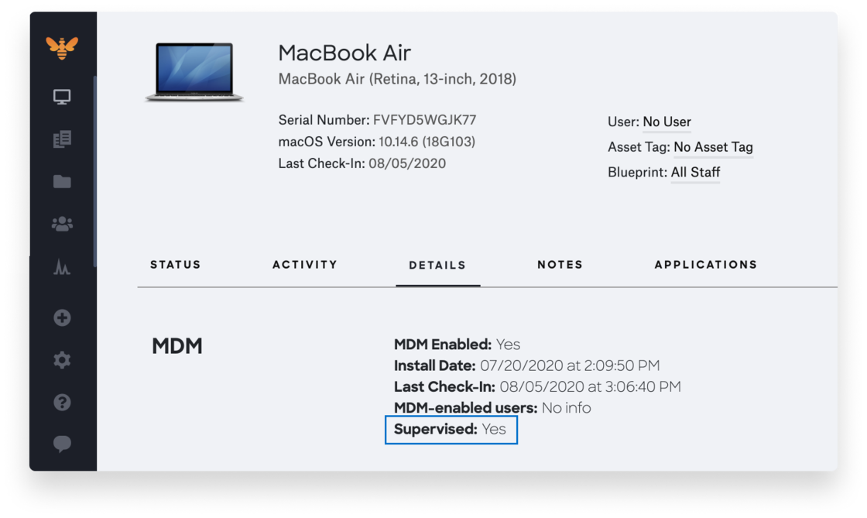This screenshot has width=867, height=518.
Task: Click the "No User" user field
Action: coord(667,122)
